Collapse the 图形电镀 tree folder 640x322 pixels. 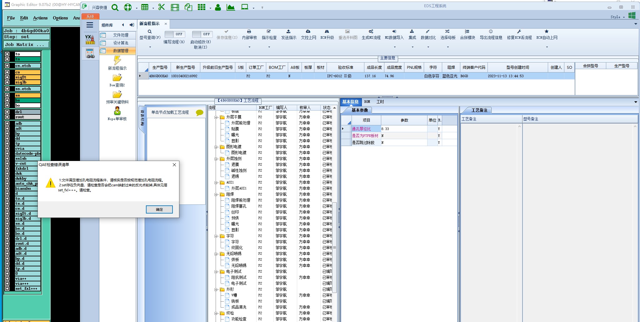[x=216, y=147]
